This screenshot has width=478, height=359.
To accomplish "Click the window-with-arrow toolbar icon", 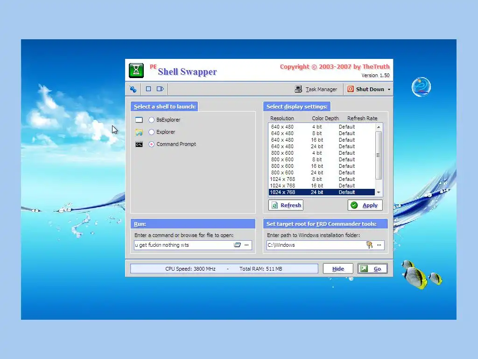I will pyautogui.click(x=161, y=89).
